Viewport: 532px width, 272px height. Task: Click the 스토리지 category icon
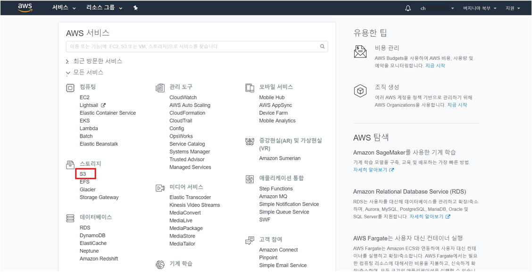(x=70, y=165)
